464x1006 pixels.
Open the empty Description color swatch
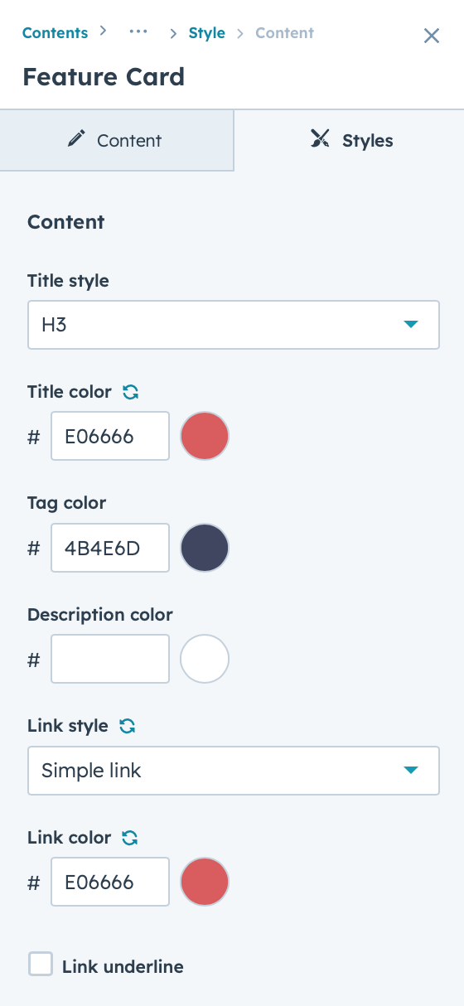click(x=205, y=659)
